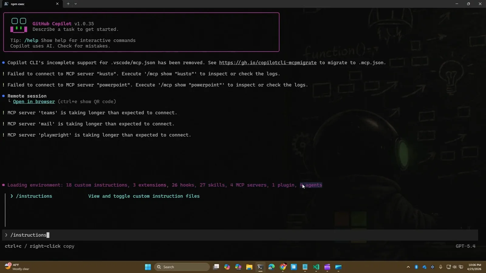486x273 pixels.
Task: Click the '27 skills' environment text
Action: pos(212,185)
